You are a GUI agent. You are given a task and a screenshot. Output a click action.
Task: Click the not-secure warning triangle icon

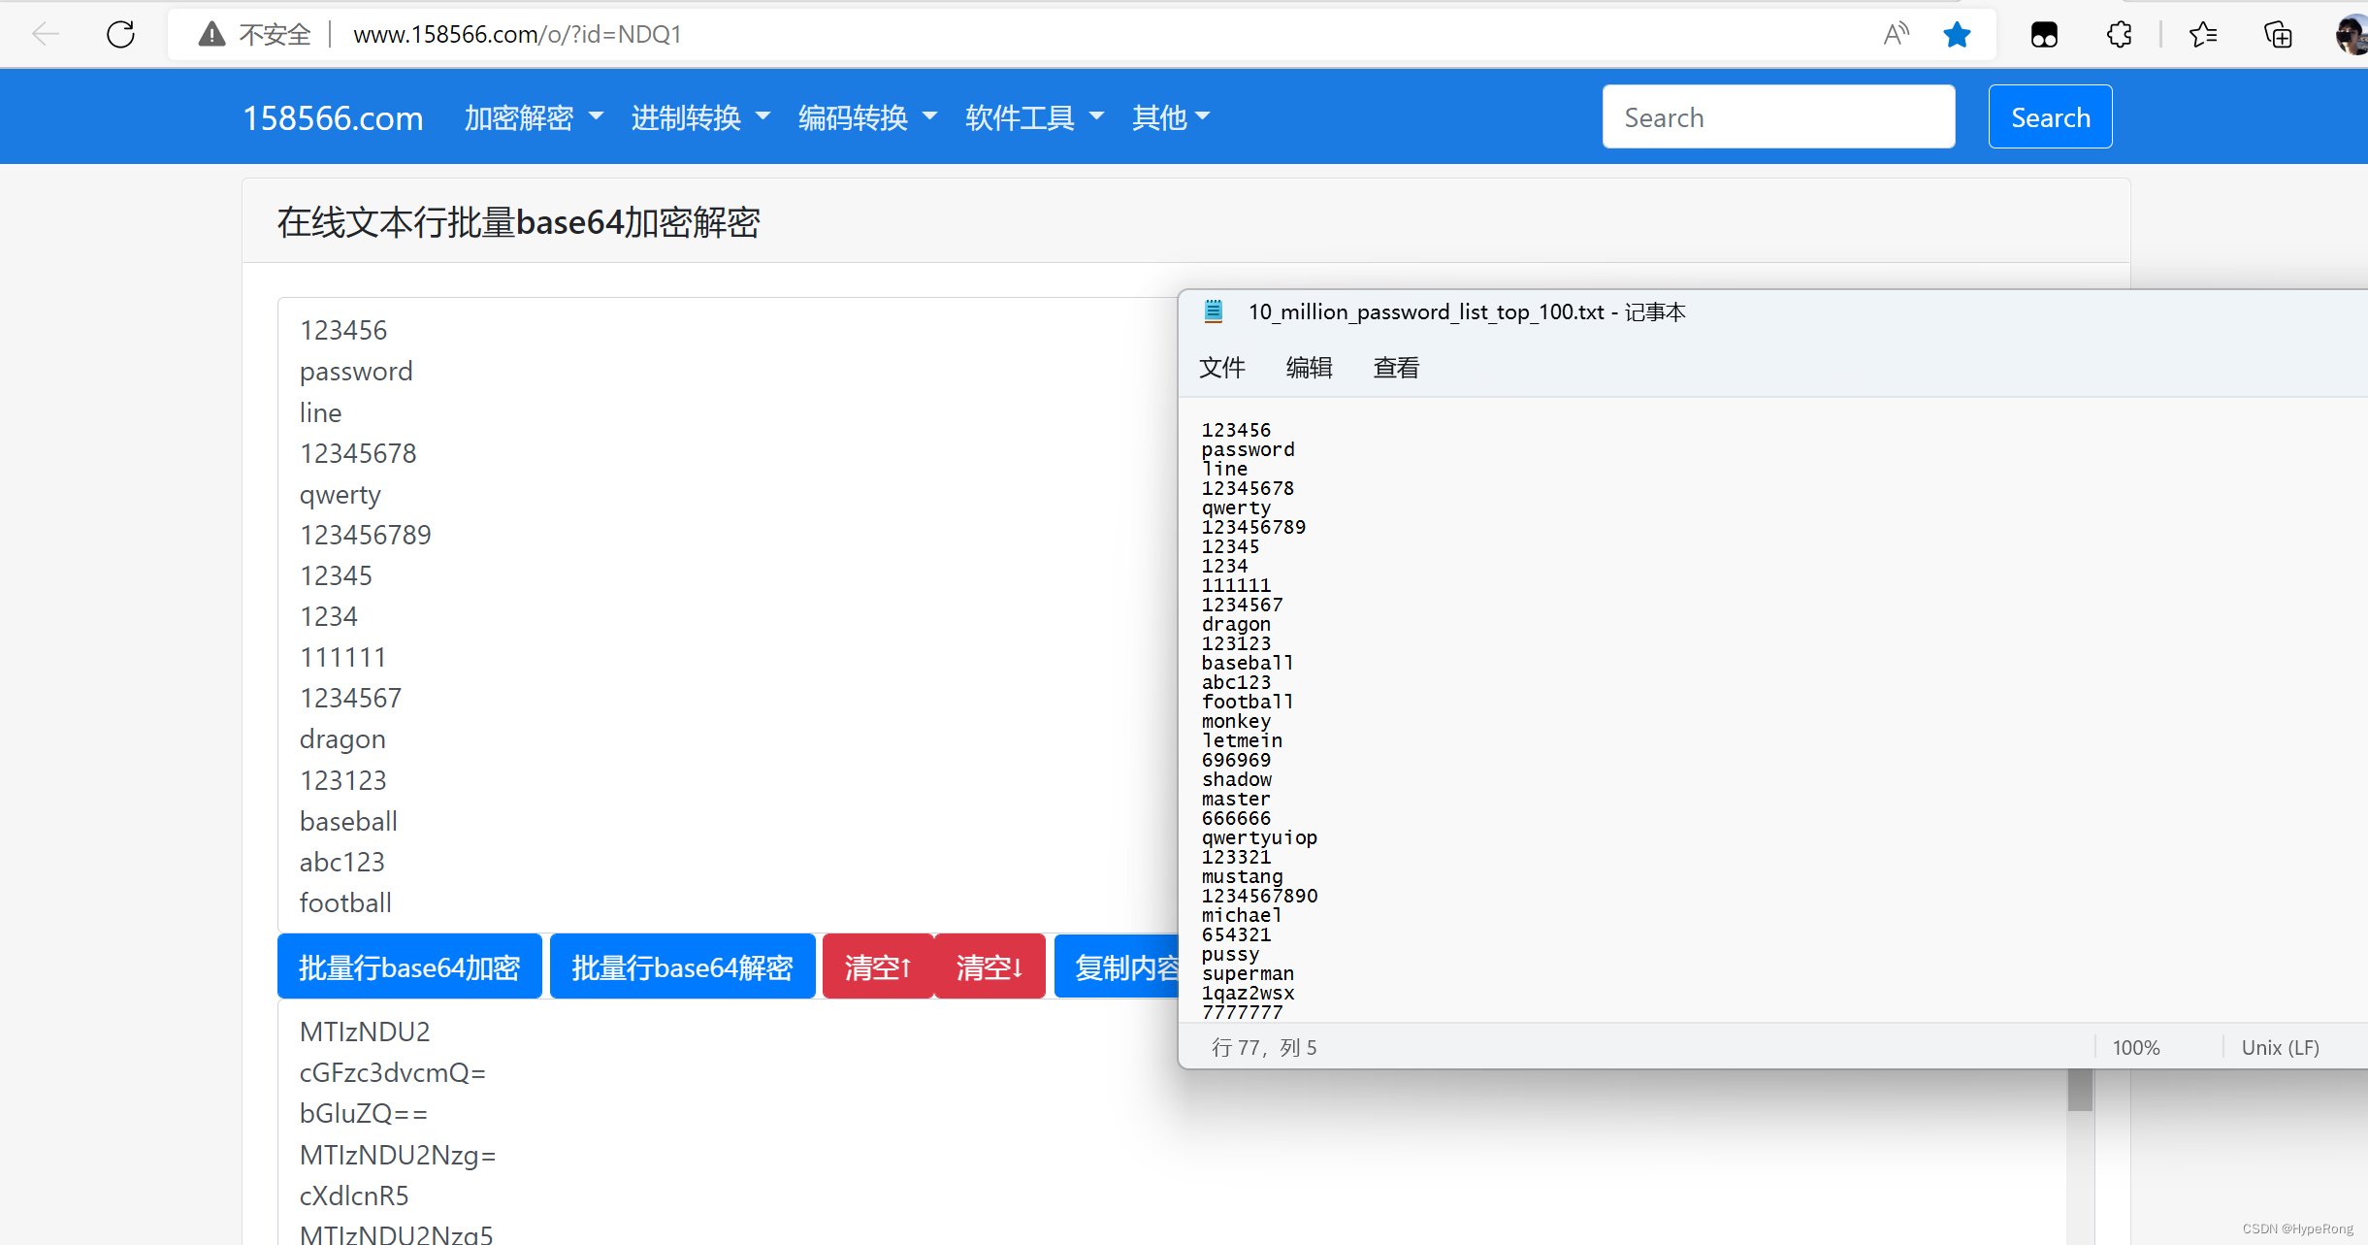point(211,34)
